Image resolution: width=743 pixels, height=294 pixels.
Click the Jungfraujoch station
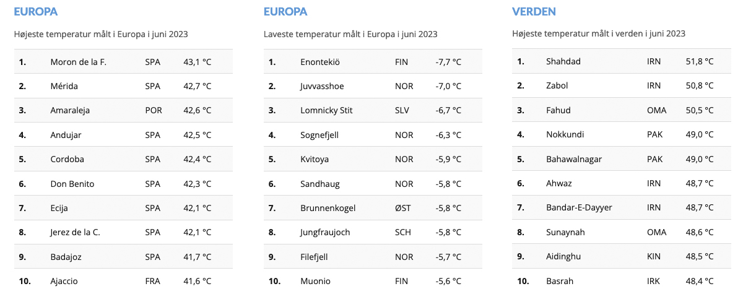click(325, 232)
